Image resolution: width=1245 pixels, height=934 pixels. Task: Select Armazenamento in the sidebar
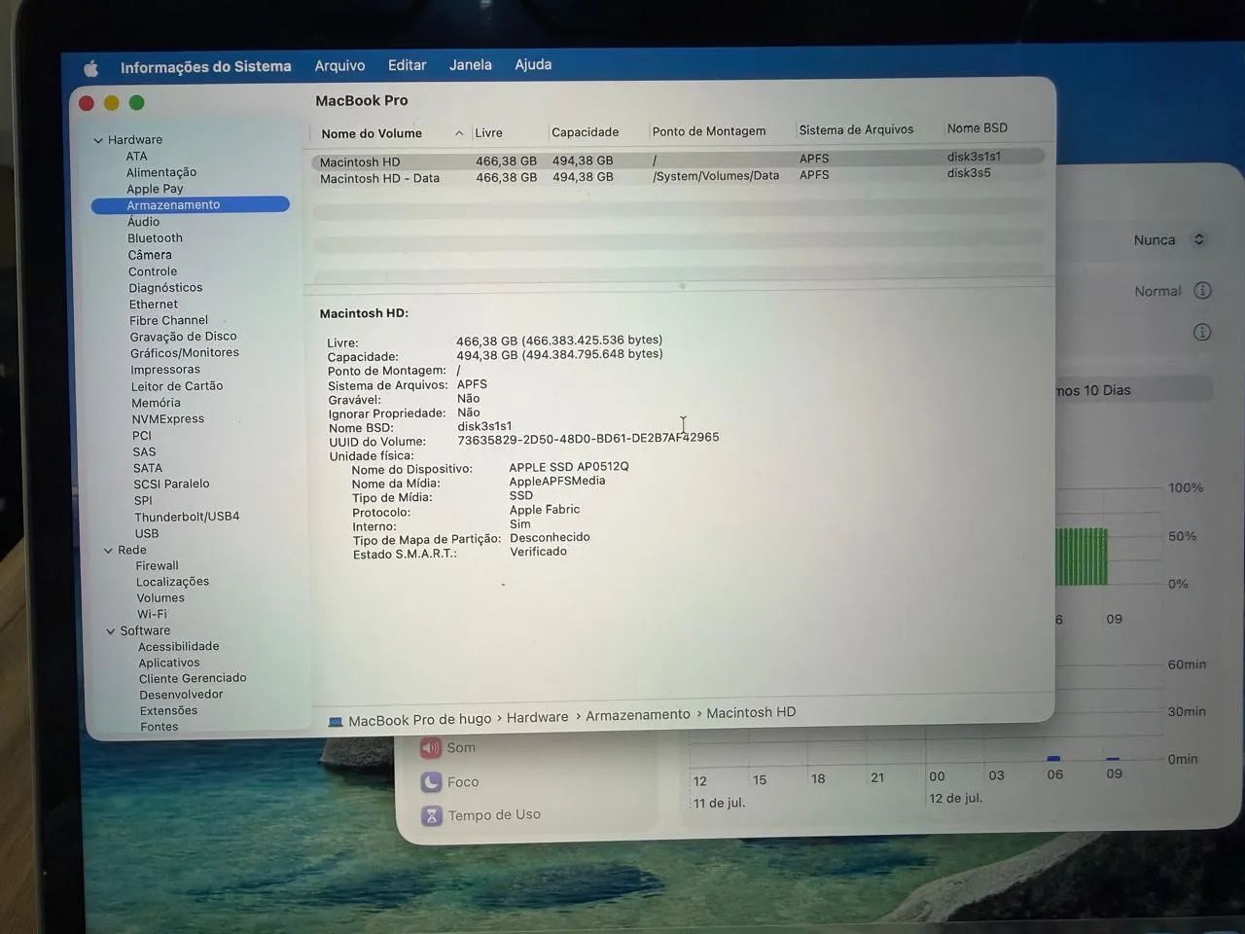191,204
